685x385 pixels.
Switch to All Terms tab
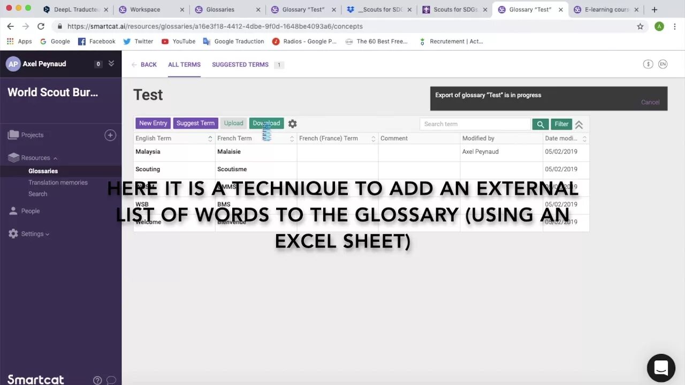(184, 65)
